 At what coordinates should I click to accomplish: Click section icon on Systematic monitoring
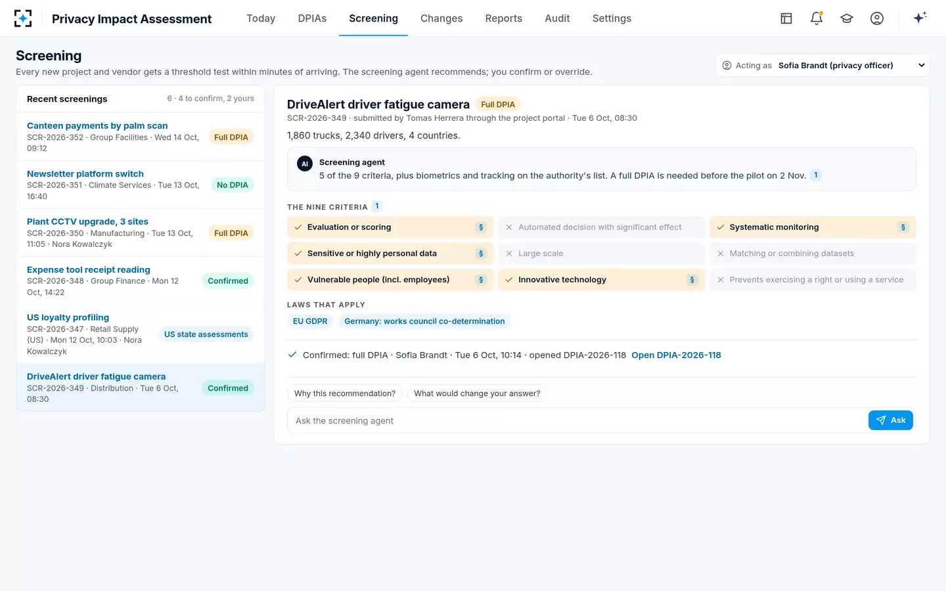click(x=903, y=227)
